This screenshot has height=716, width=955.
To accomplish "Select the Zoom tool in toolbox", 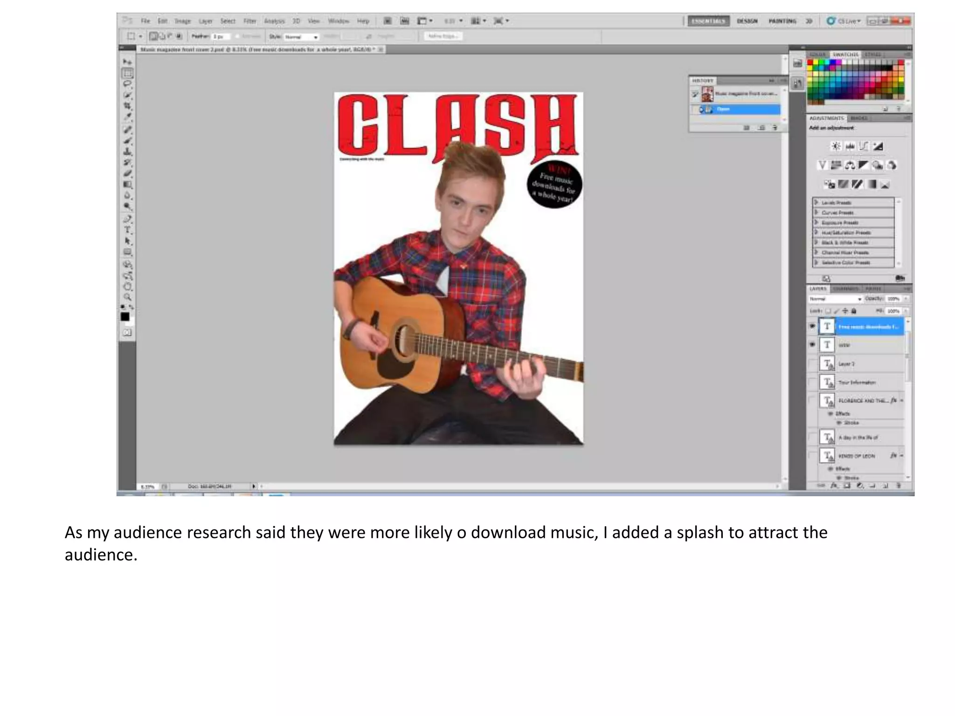I will [x=127, y=297].
